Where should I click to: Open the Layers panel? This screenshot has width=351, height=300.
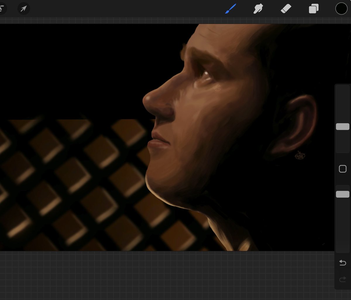coord(314,9)
